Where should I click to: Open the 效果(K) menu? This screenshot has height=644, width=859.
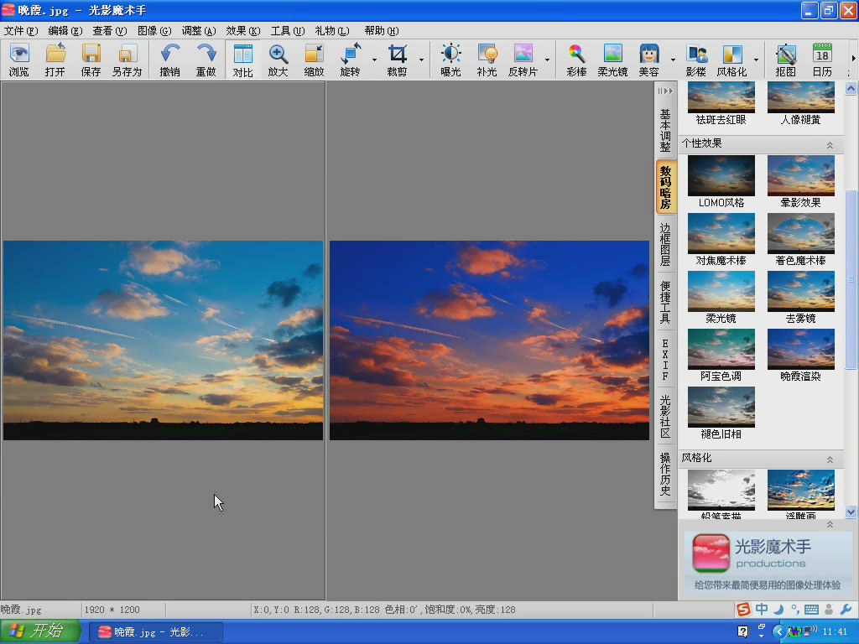pos(243,31)
